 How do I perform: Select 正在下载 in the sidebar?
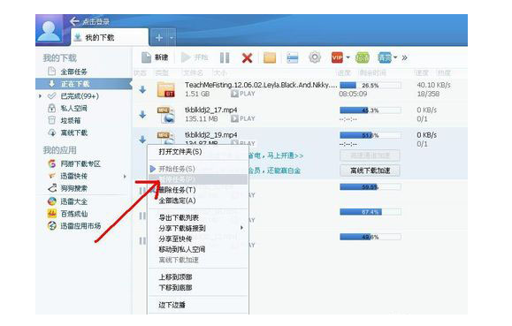(x=75, y=84)
